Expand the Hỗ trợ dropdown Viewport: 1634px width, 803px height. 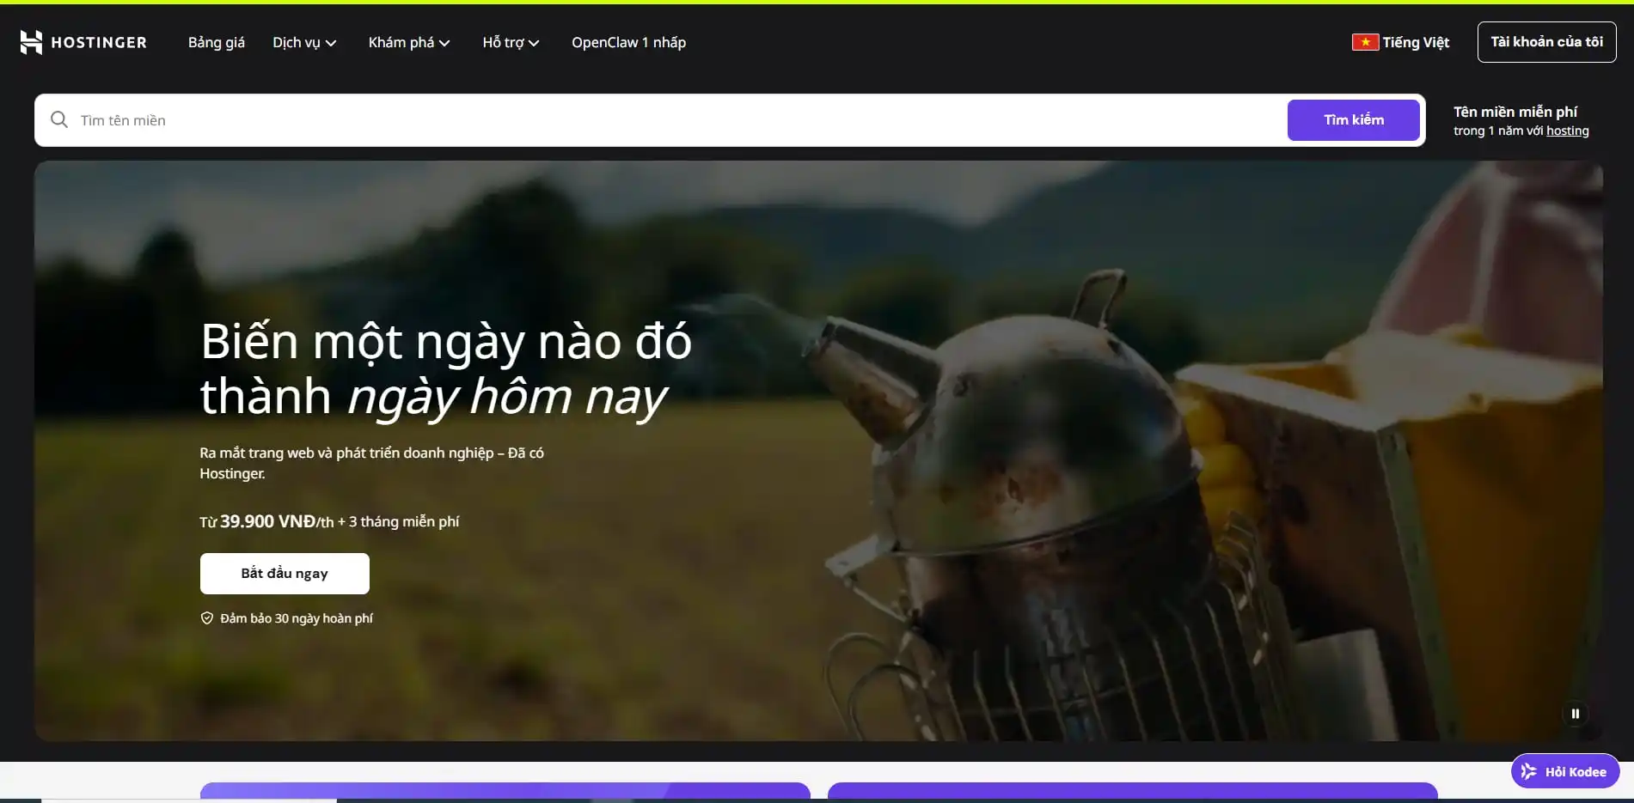point(511,42)
